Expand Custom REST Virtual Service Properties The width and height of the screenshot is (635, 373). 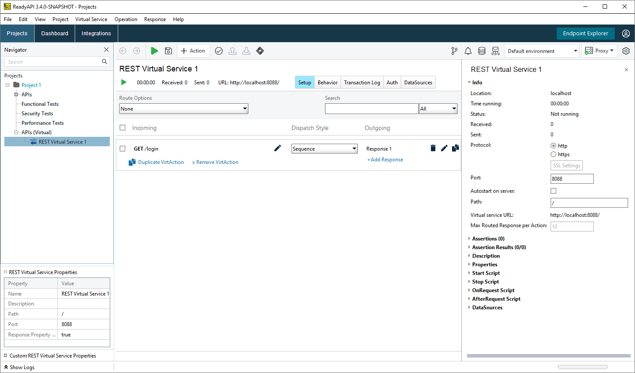pyautogui.click(x=6, y=355)
